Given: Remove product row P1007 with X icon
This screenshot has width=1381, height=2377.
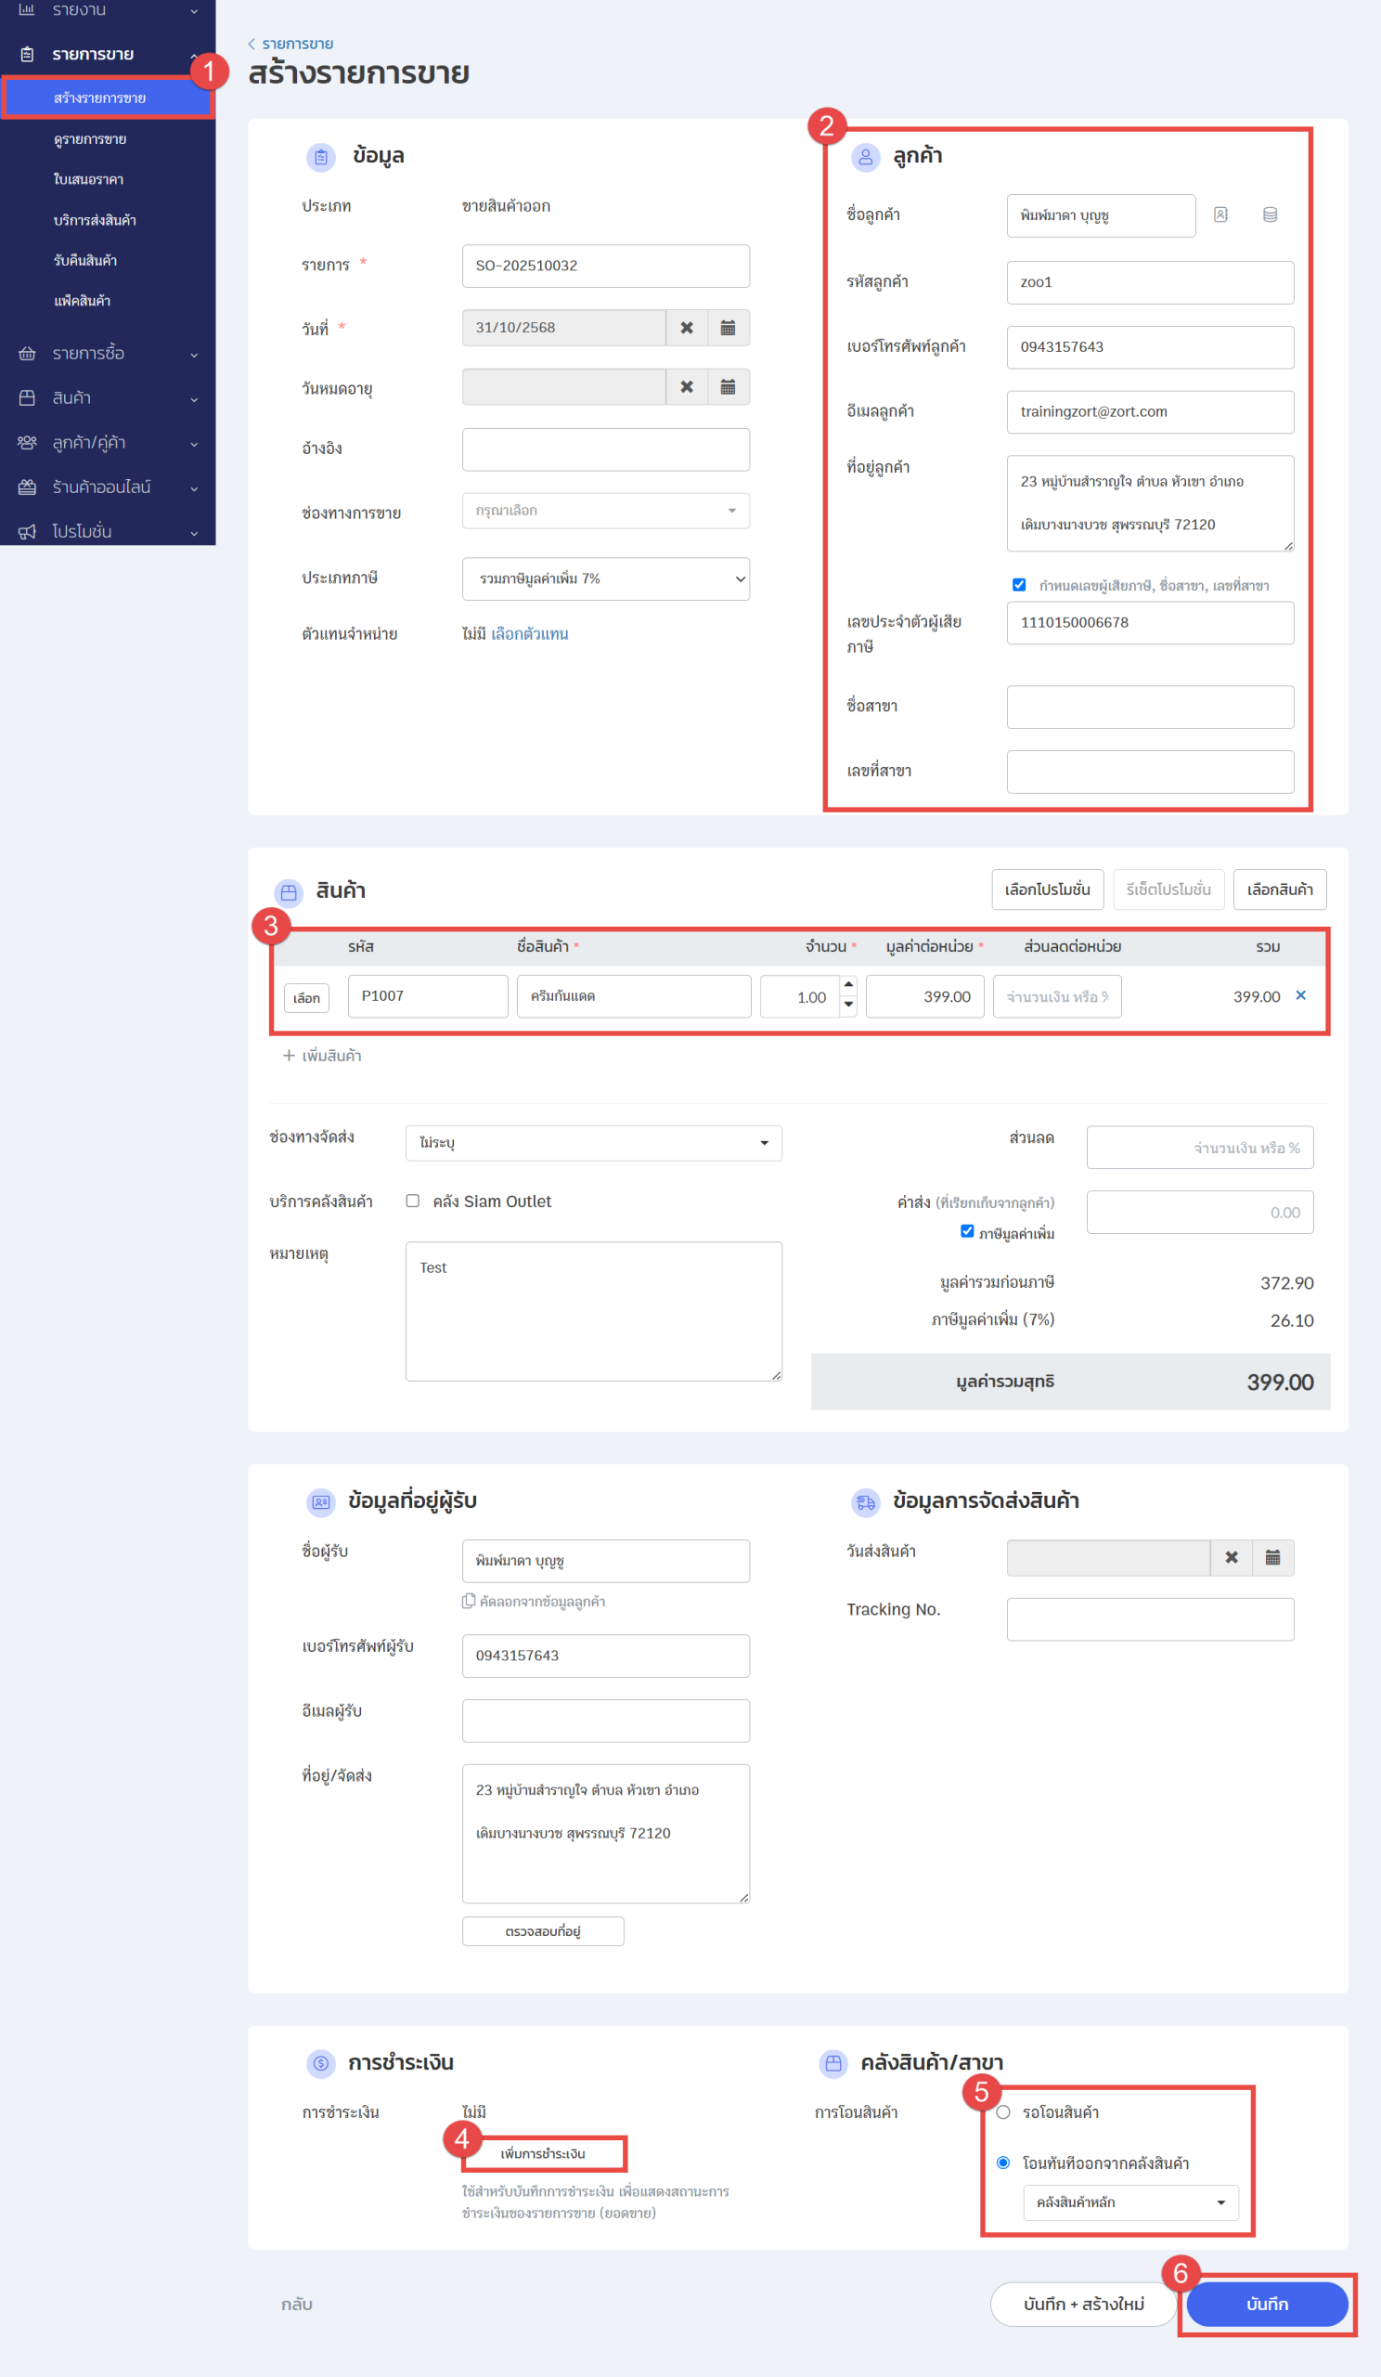Looking at the screenshot, I should click(x=1301, y=995).
